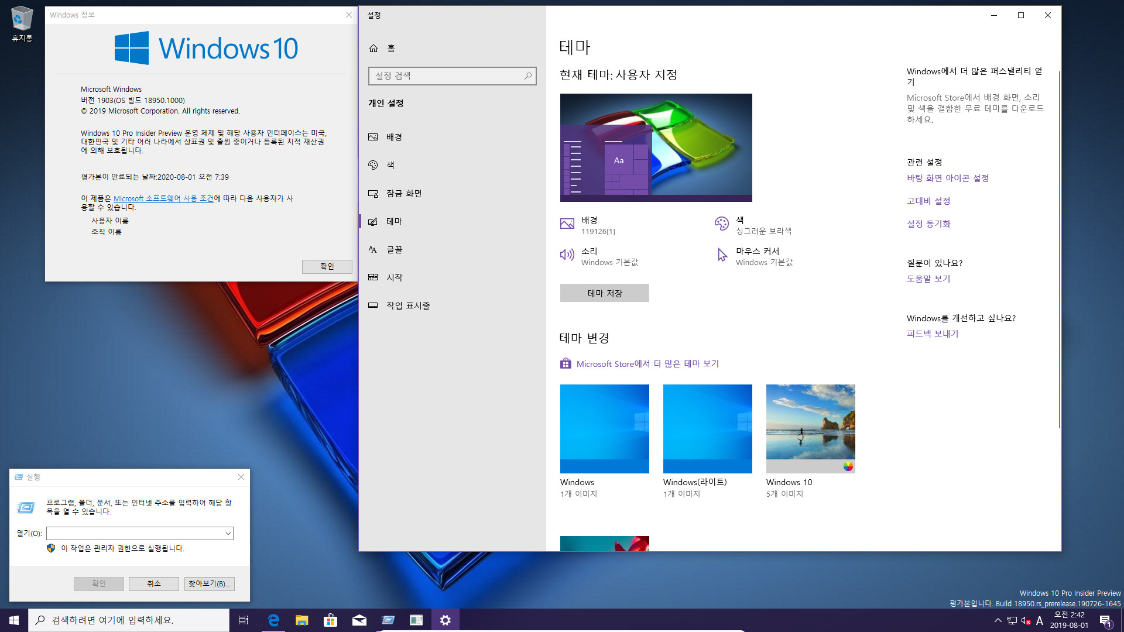Click the partly visible theme thumbnail at bottom
The image size is (1124, 632).
click(604, 543)
